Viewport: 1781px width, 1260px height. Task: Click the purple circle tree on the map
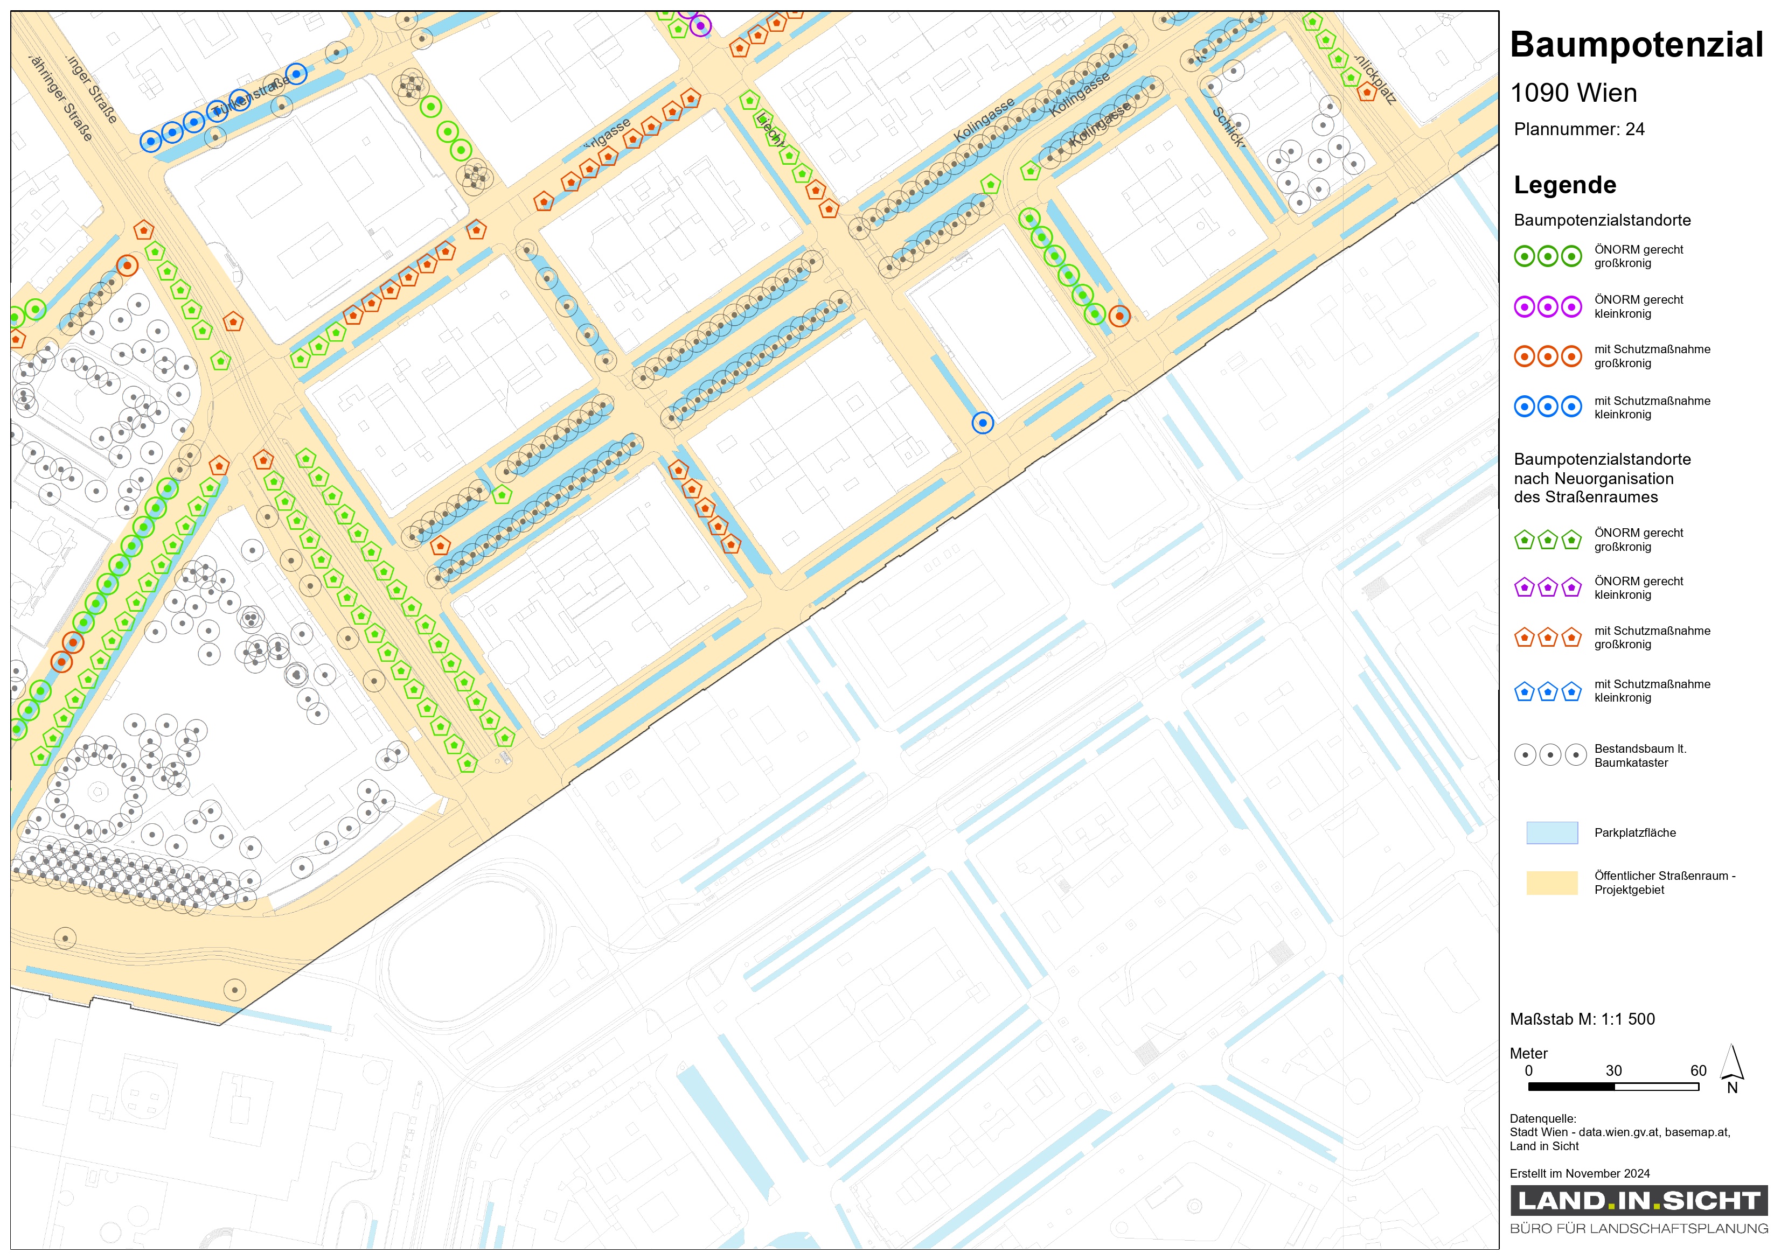700,26
